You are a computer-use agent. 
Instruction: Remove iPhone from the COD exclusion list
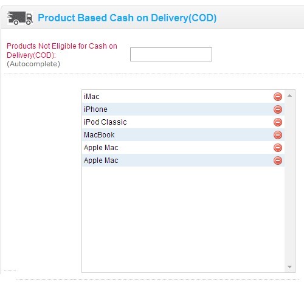(278, 109)
